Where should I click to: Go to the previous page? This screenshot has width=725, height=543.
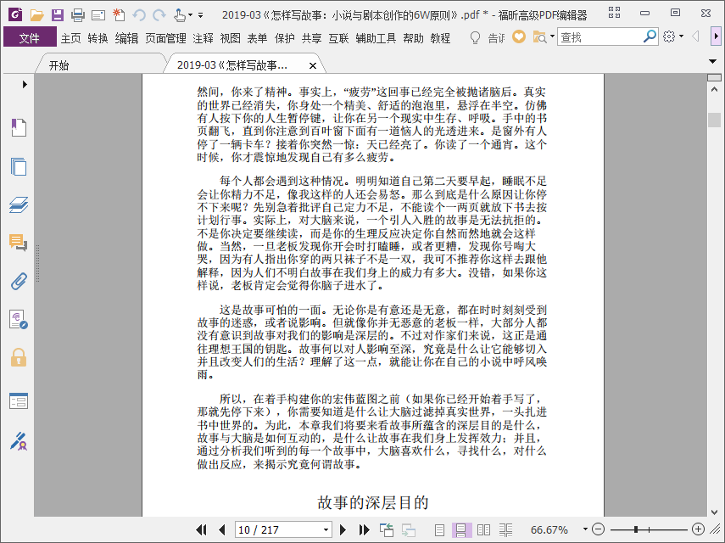pyautogui.click(x=222, y=529)
